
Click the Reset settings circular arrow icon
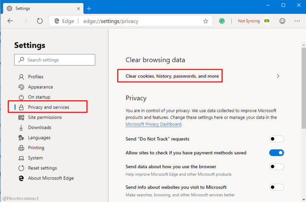(x=21, y=168)
